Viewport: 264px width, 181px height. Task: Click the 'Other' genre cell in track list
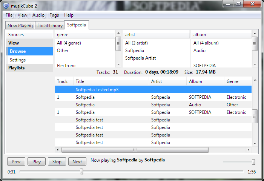[x=232, y=105]
